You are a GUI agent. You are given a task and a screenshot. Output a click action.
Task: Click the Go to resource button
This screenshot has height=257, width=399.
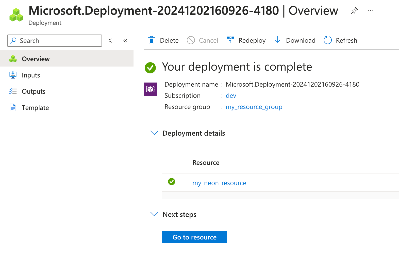[194, 237]
